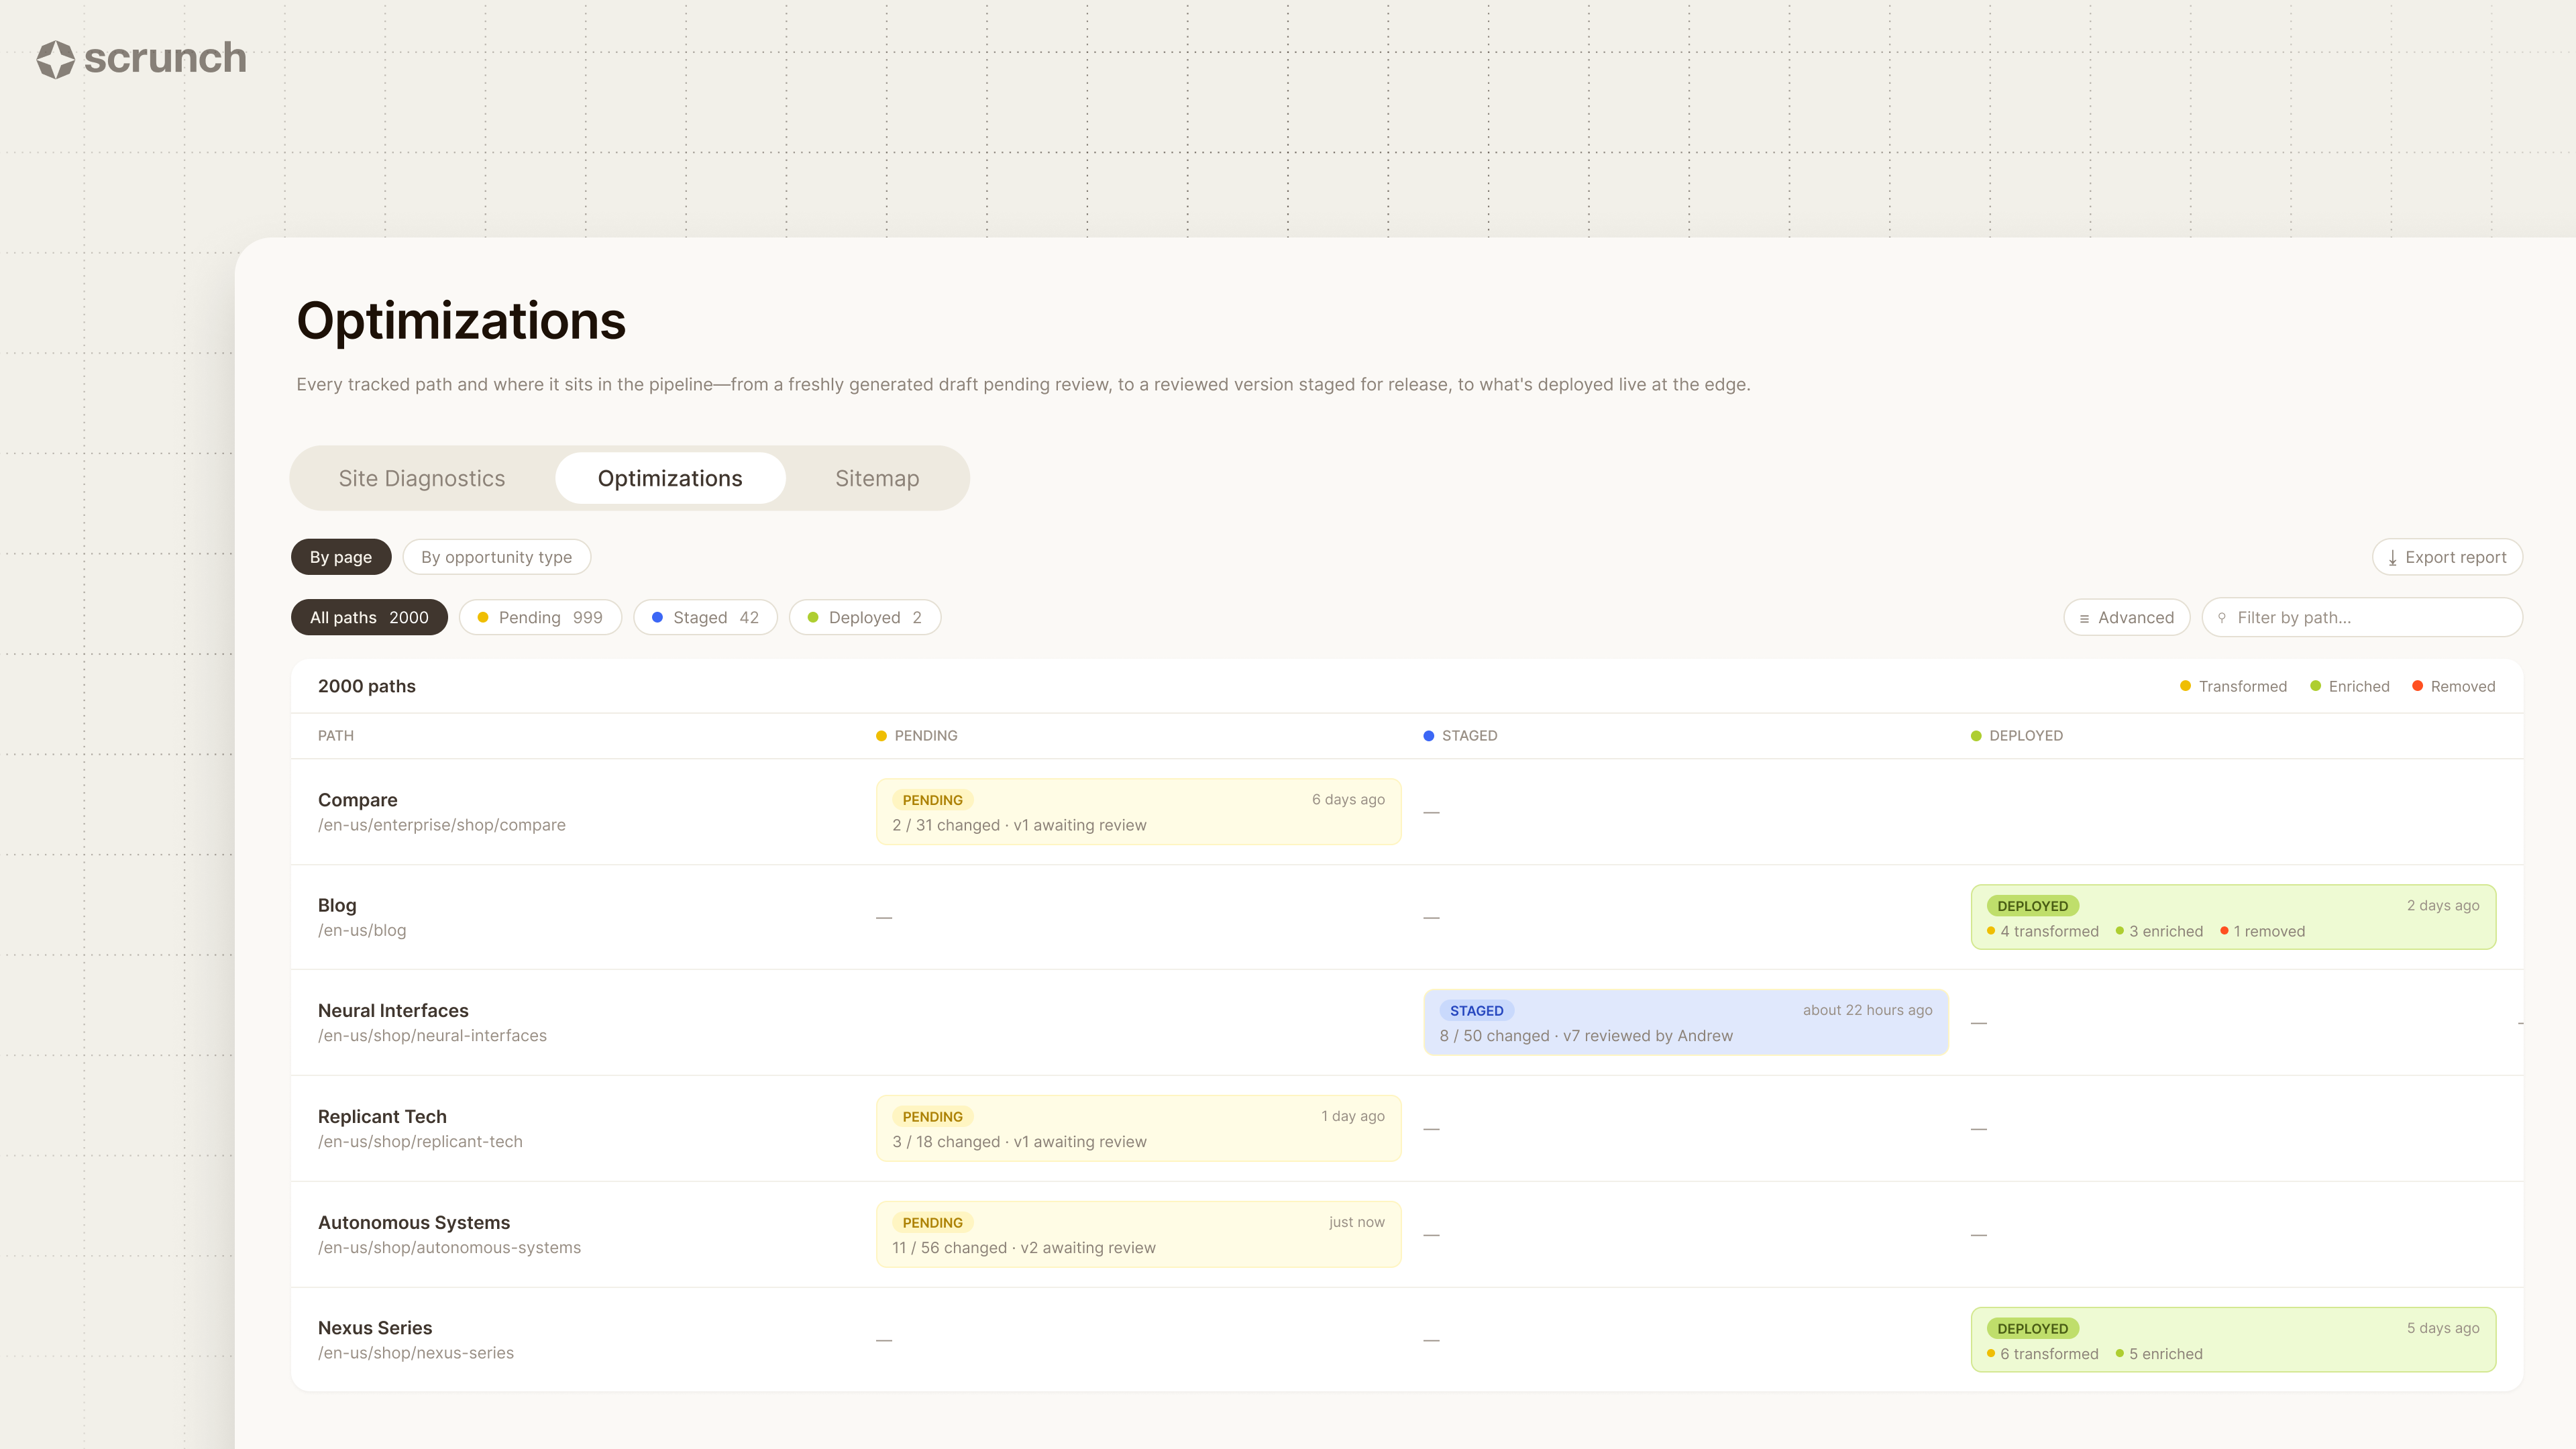Filter by Staged 42 paths
Viewport: 2576px width, 1449px height.
(x=705, y=617)
